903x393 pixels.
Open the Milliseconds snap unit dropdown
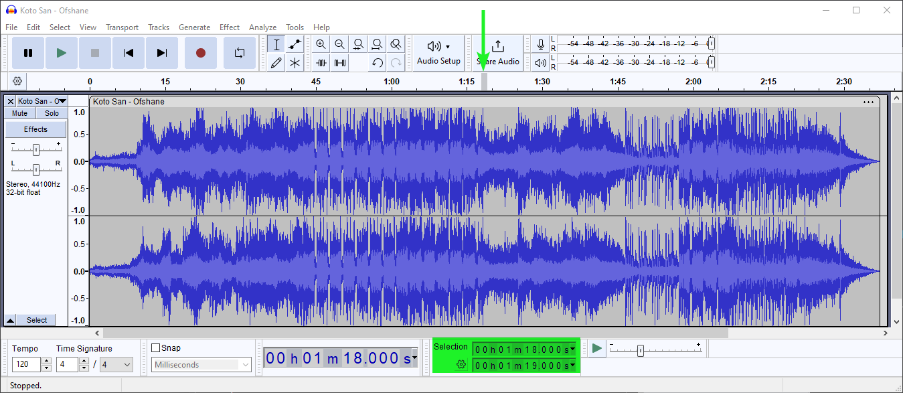[x=202, y=365]
